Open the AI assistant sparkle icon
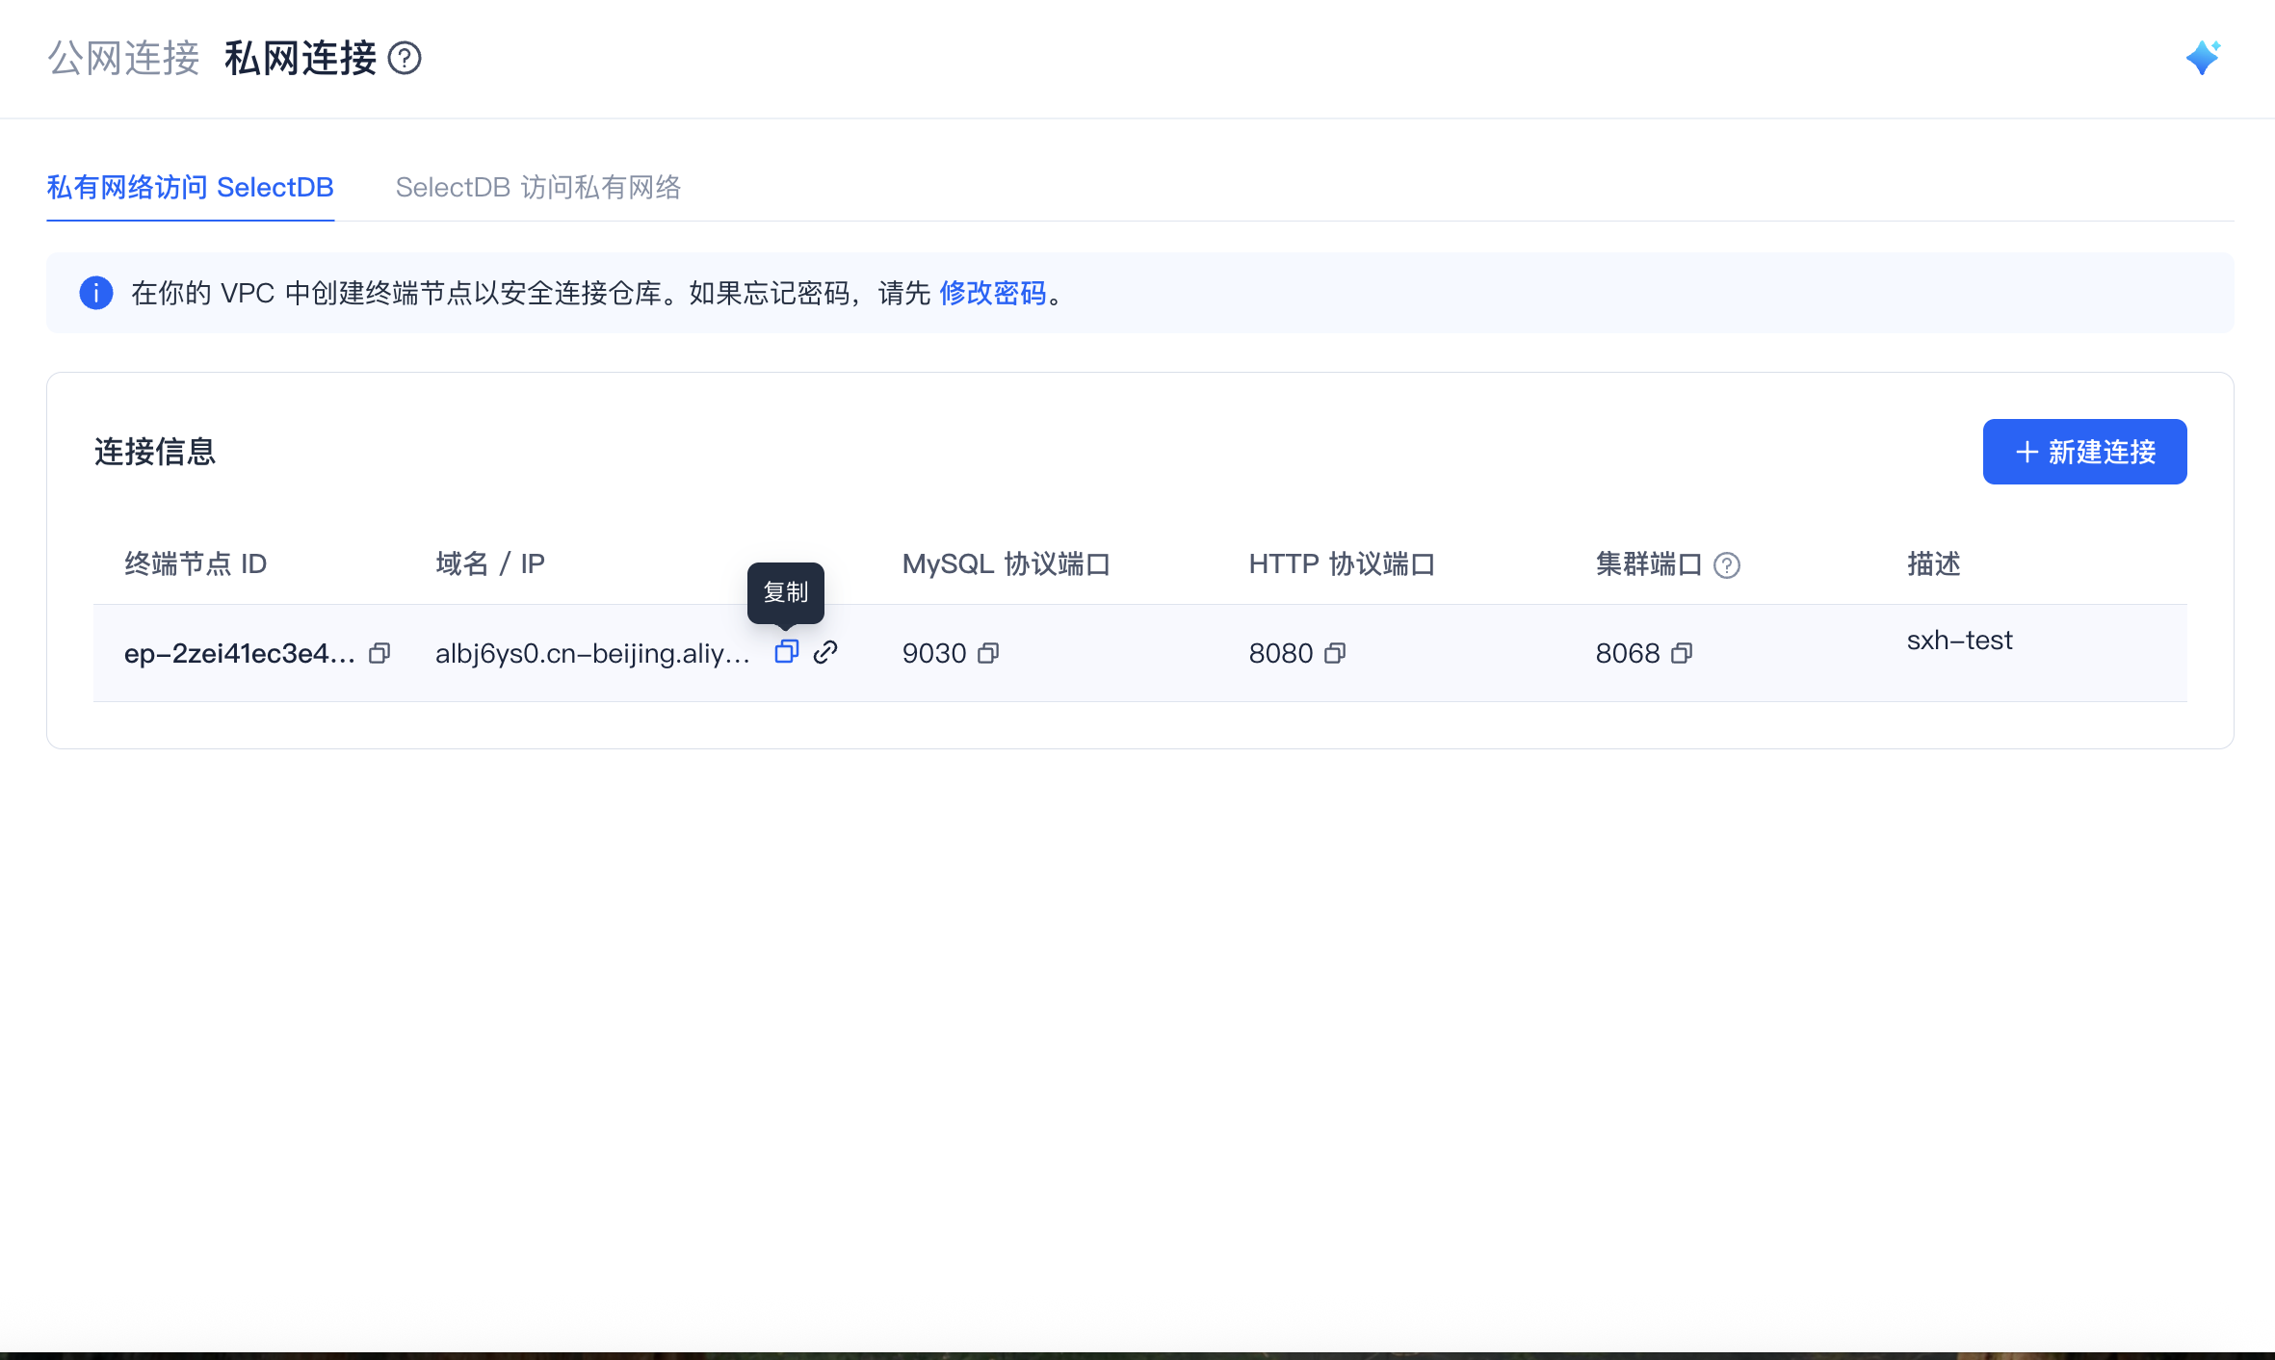The width and height of the screenshot is (2275, 1360). tap(2203, 58)
